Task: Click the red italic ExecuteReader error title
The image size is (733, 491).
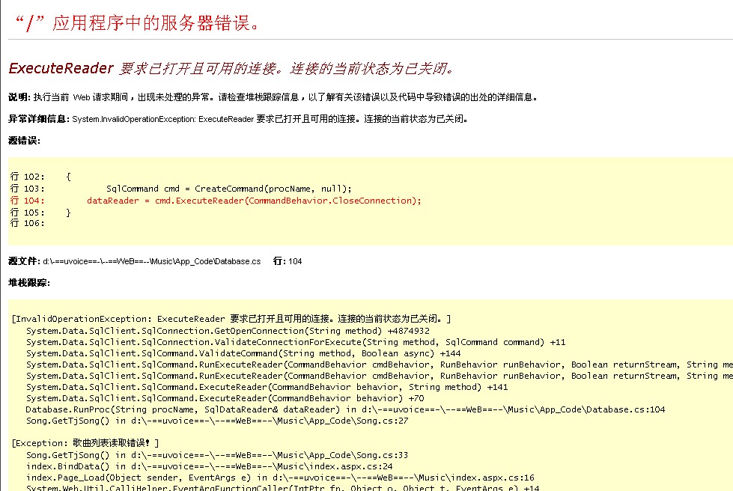Action: pyautogui.click(x=231, y=69)
